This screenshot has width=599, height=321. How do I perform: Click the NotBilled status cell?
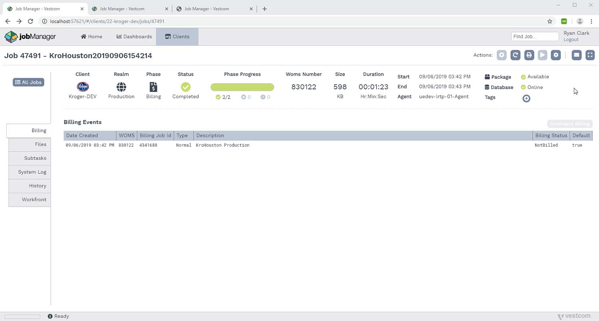546,145
